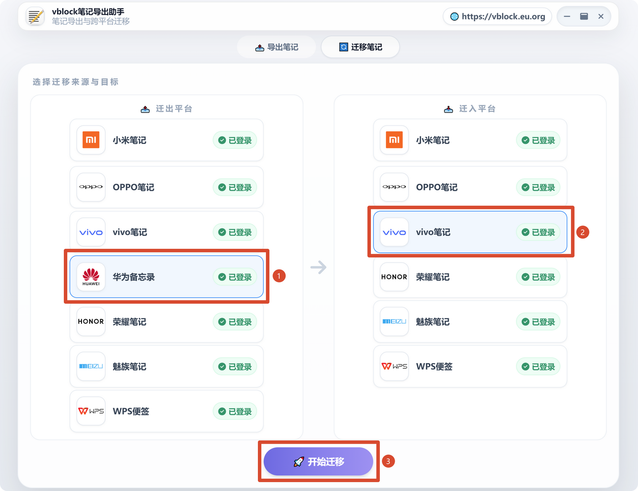Screen dimensions: 638x491
Task: Click the export icon on the 导出笔记 tab
Action: point(260,47)
